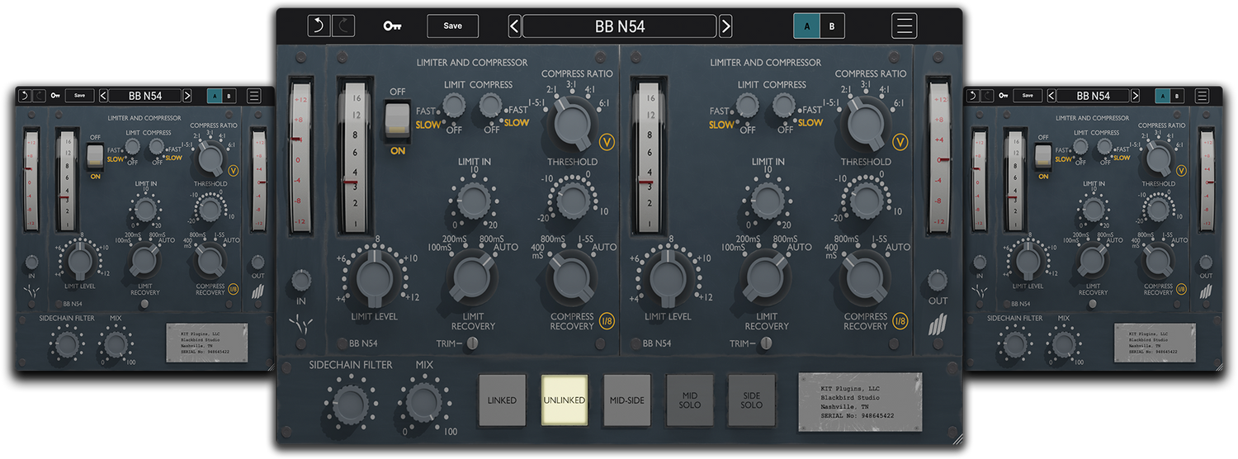
Task: Click the redo arrow in center plugin
Action: (x=343, y=26)
